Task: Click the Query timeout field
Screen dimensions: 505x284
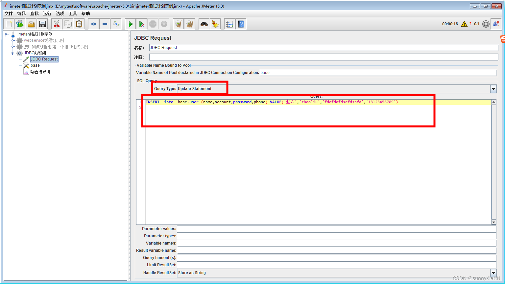Action: [x=337, y=258]
